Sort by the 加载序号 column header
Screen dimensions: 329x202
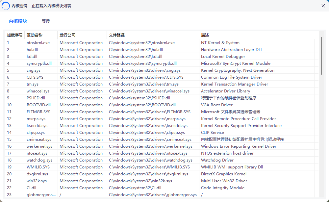pos(13,35)
